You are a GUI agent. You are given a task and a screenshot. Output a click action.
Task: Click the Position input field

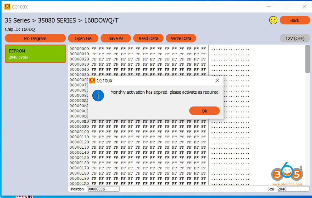[103, 189]
